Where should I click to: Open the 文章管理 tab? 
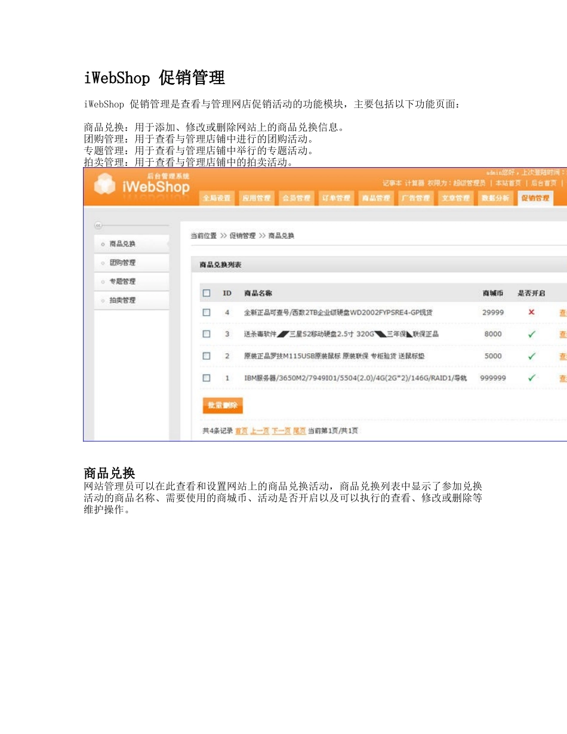point(455,198)
